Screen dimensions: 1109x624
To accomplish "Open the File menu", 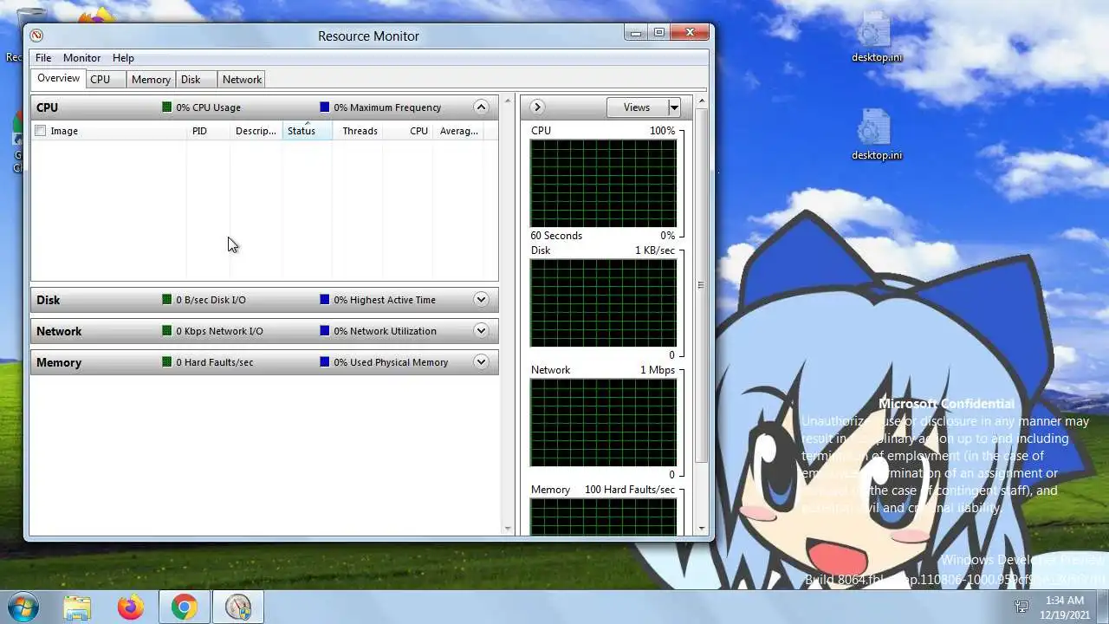I will click(43, 58).
